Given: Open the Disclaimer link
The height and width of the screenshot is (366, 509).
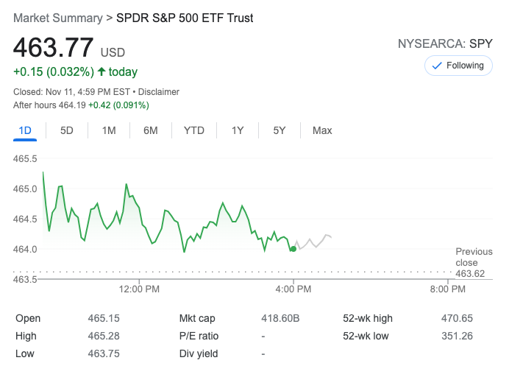Looking at the screenshot, I should pyautogui.click(x=160, y=92).
